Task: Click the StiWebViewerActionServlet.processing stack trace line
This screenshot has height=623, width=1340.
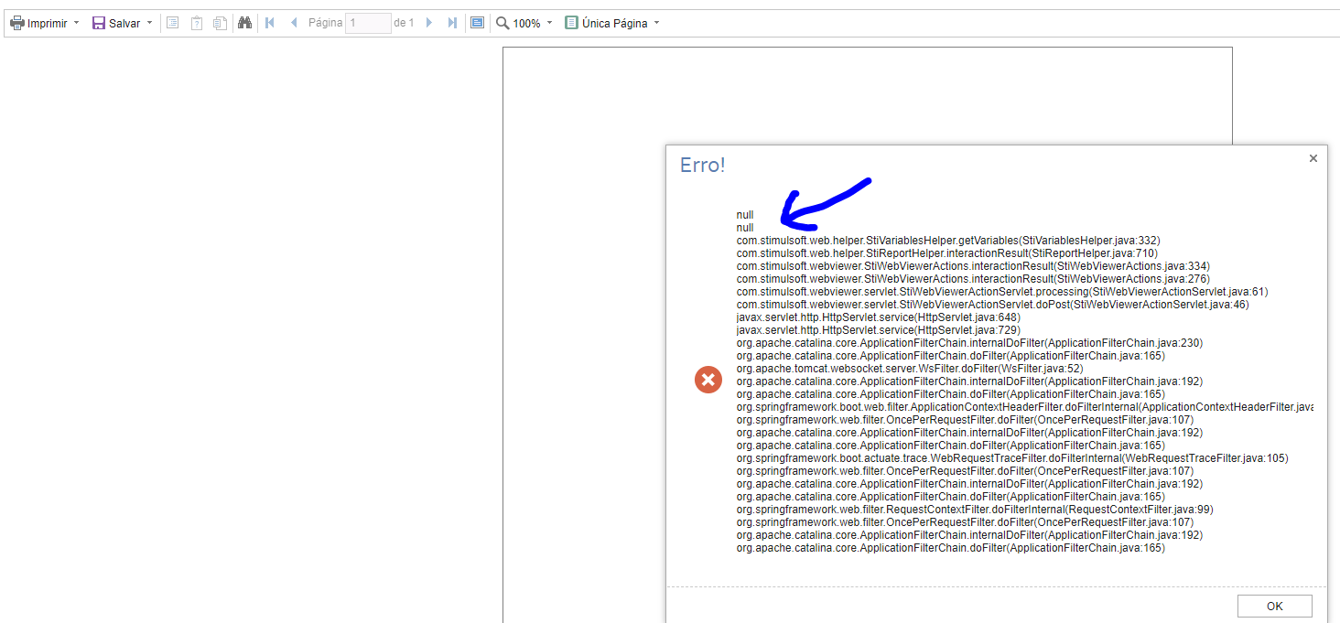Action: tap(1002, 292)
